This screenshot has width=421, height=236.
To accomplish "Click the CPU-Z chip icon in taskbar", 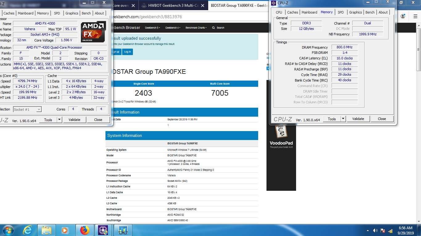I will click(103, 230).
